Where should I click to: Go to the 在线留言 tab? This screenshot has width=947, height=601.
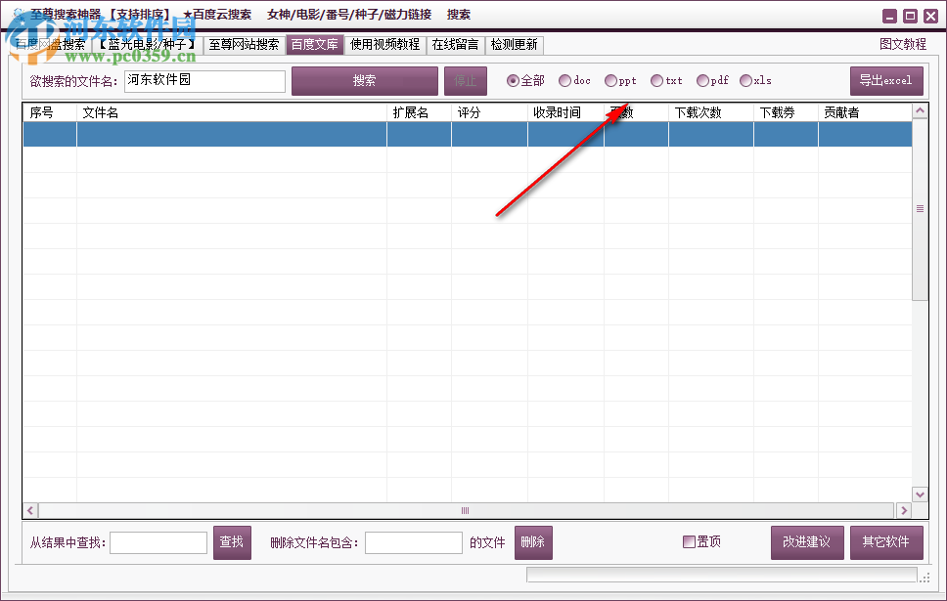pos(455,45)
